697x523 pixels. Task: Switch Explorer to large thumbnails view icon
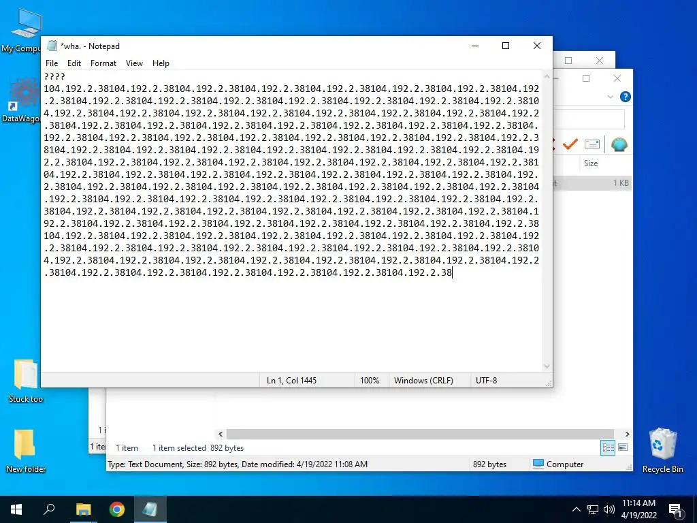[623, 447]
